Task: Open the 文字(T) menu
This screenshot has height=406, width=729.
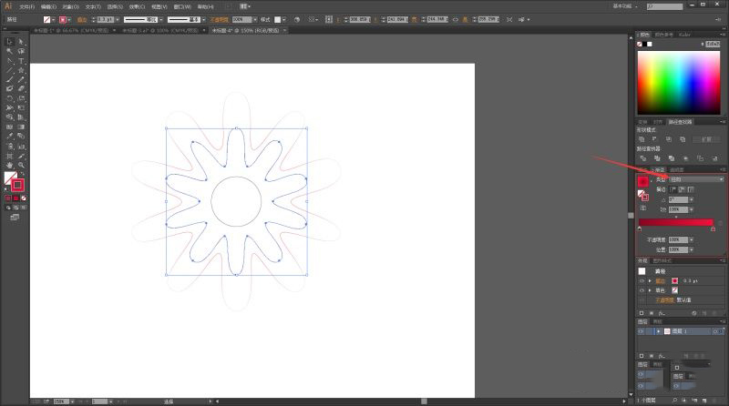Action: (x=93, y=7)
